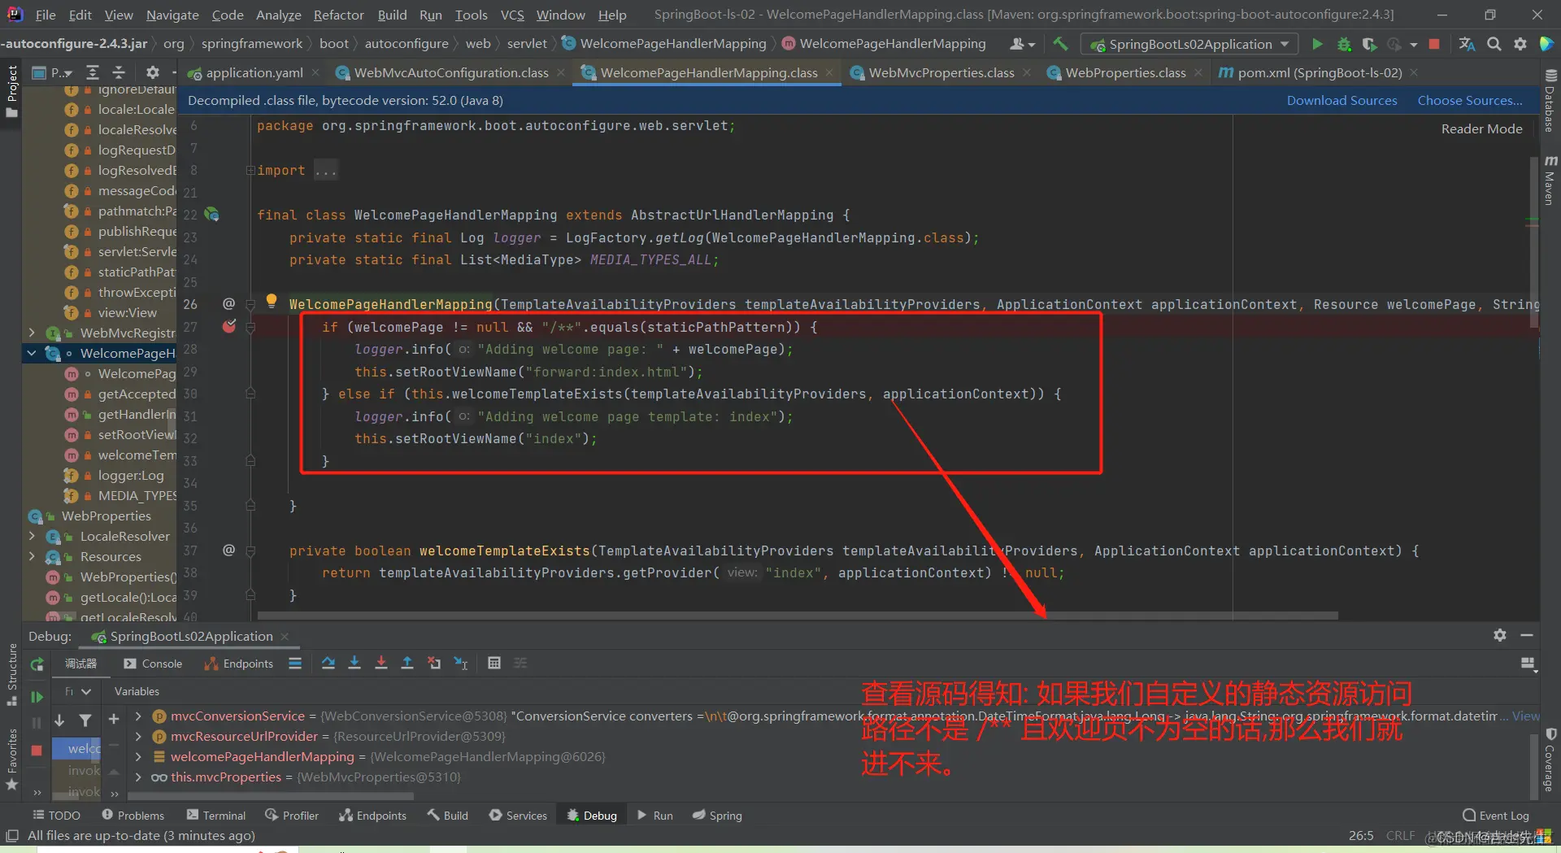The width and height of the screenshot is (1561, 853).
Task: Click the editor horizontal scrollbar
Action: point(797,616)
